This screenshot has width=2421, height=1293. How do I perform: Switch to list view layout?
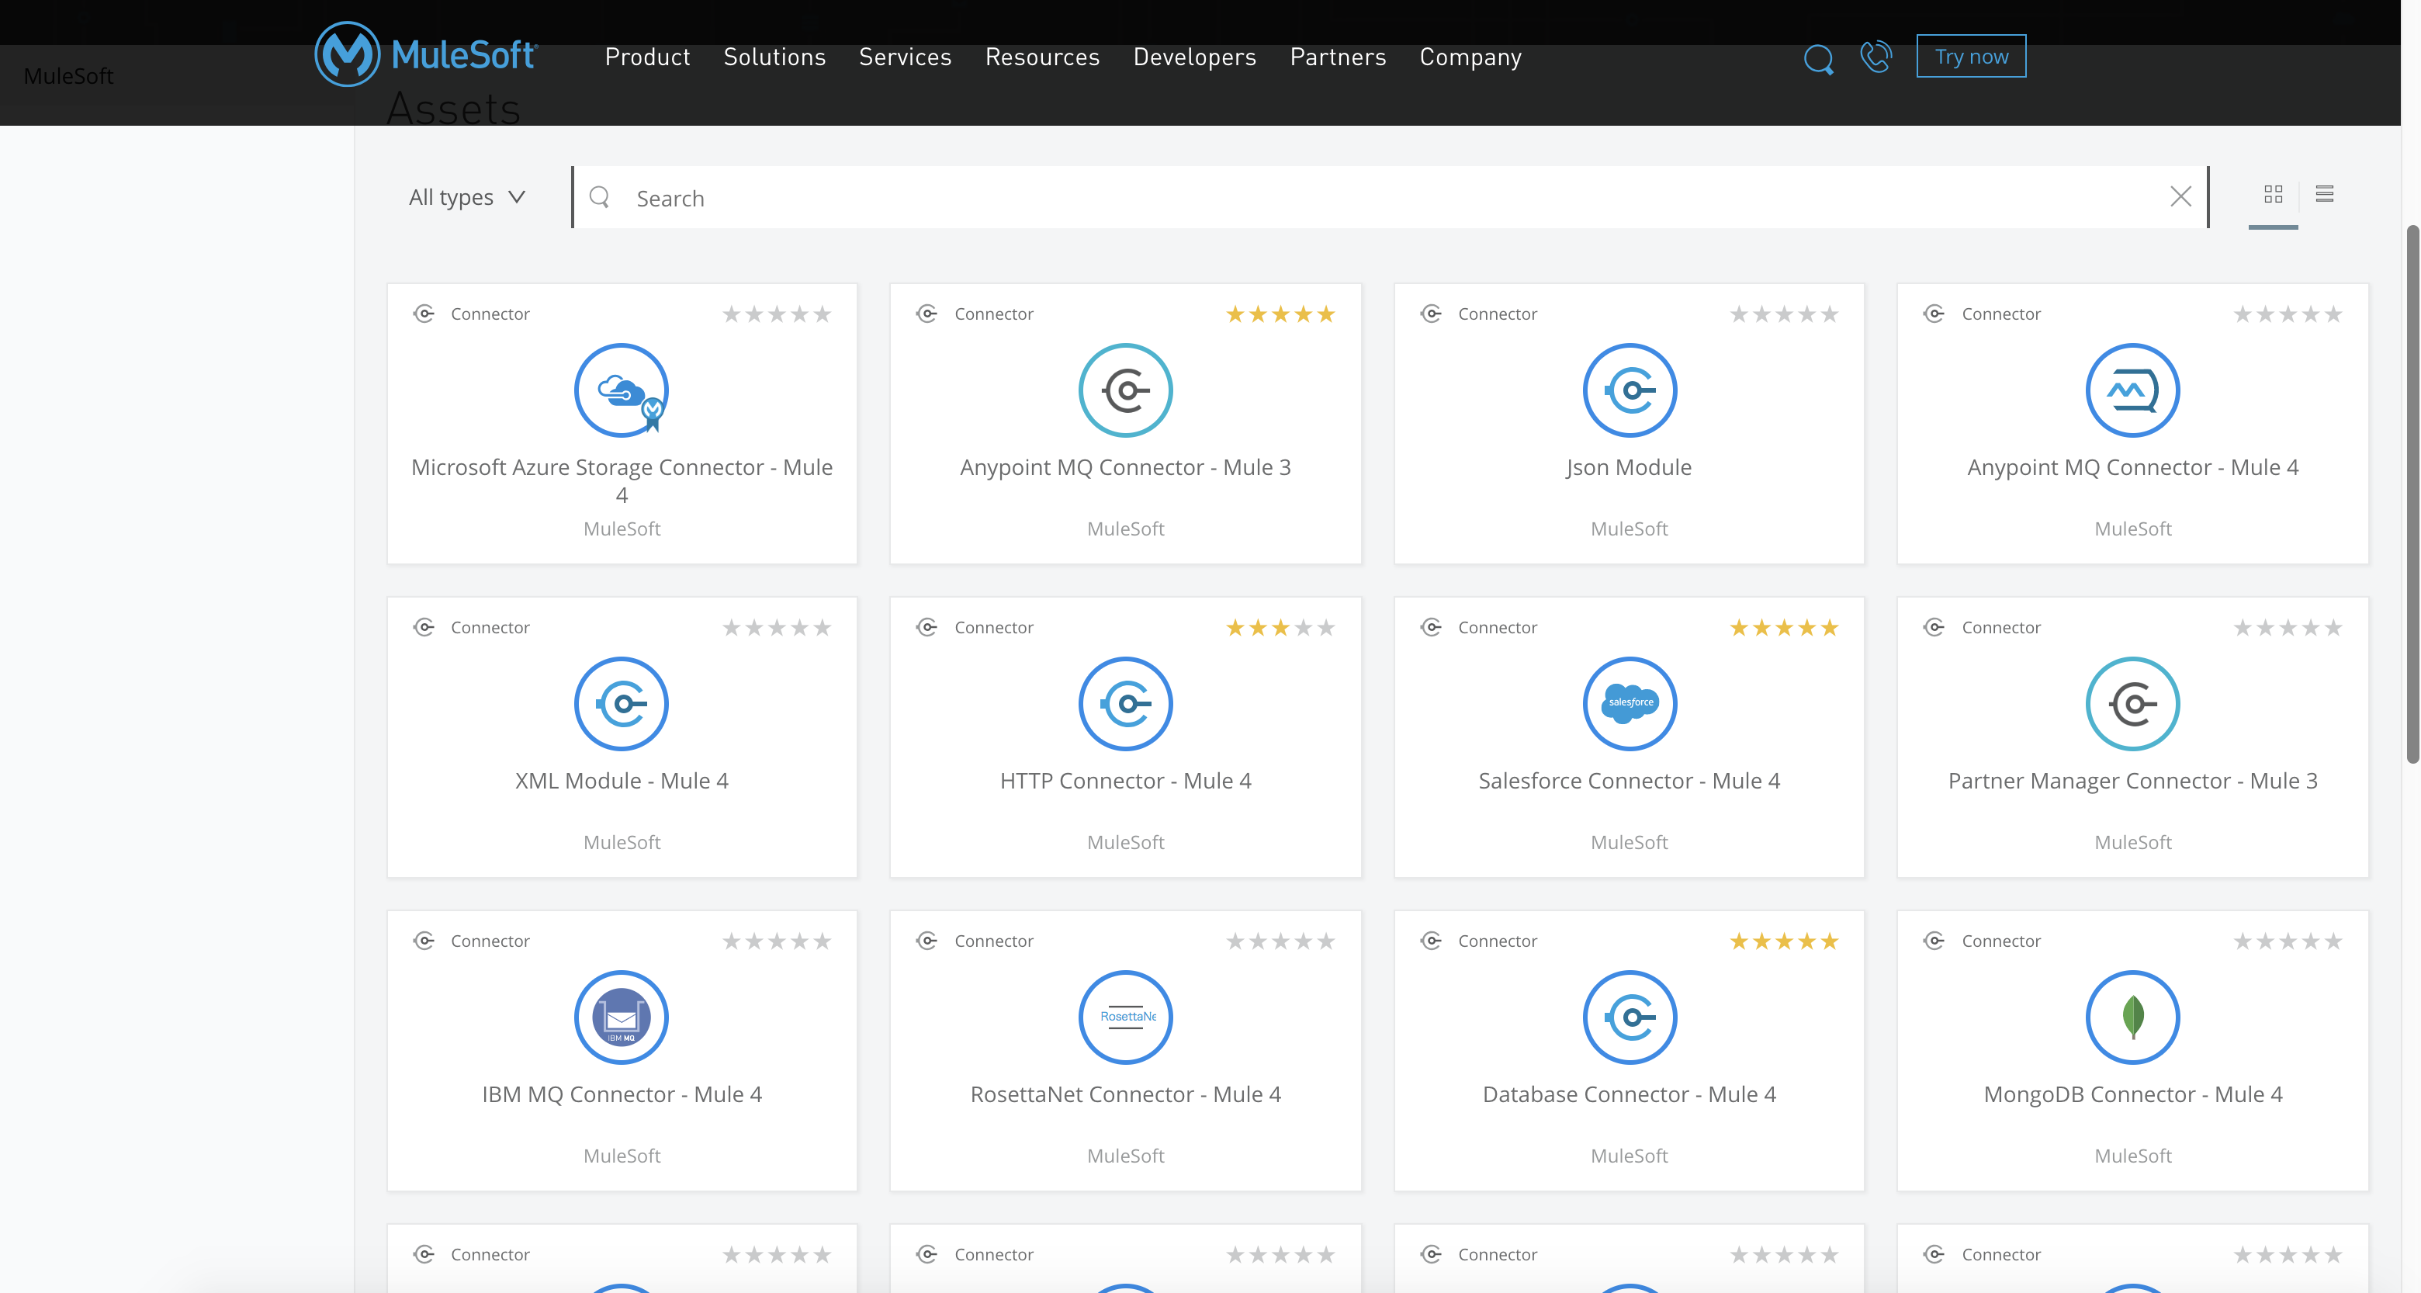click(x=2326, y=195)
